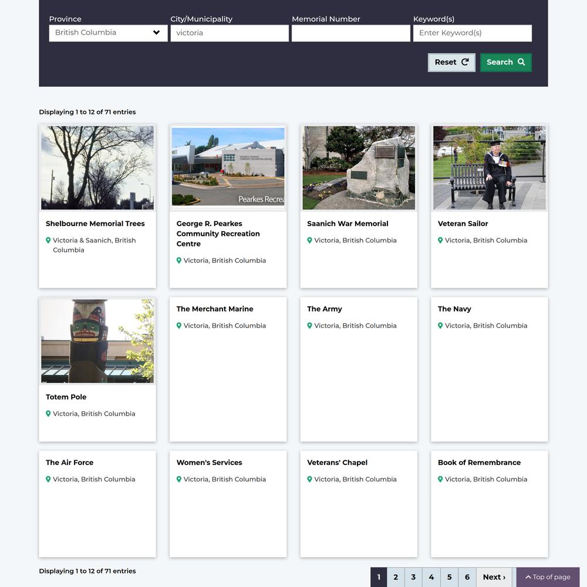Click the City/Municipality field containing victoria

(230, 33)
